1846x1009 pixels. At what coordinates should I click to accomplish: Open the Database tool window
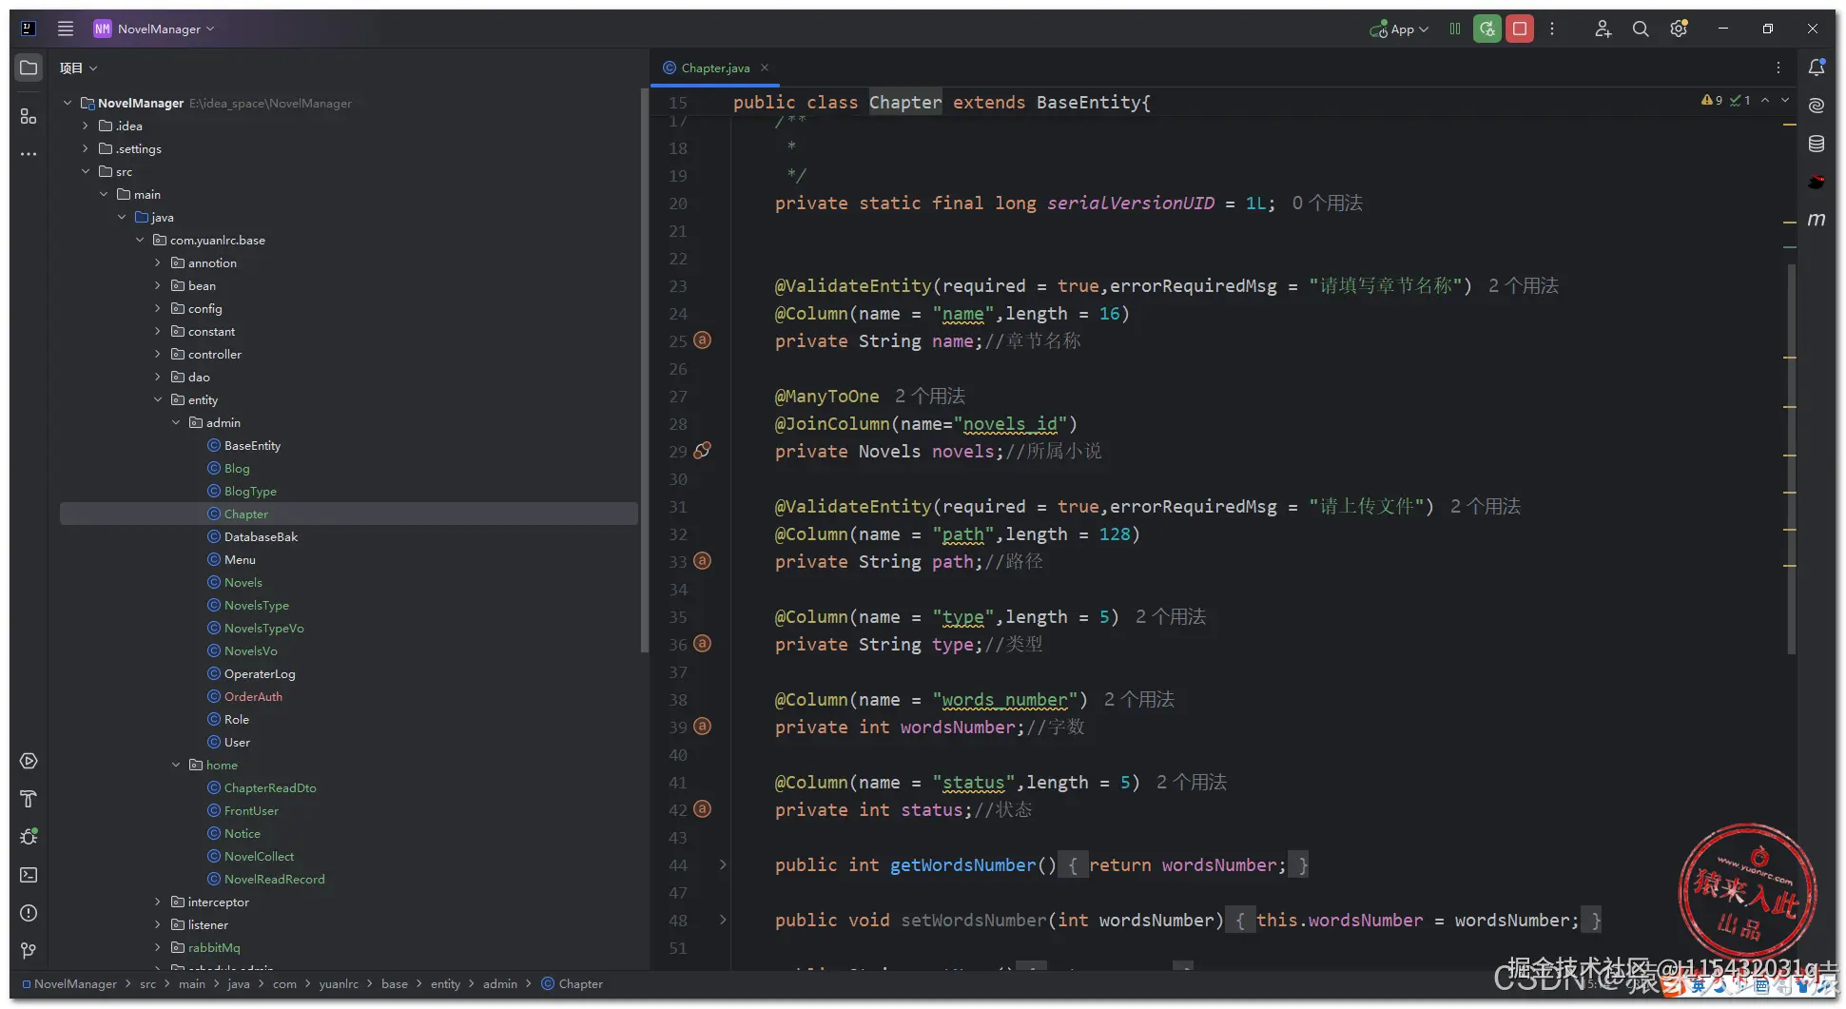(x=1817, y=144)
